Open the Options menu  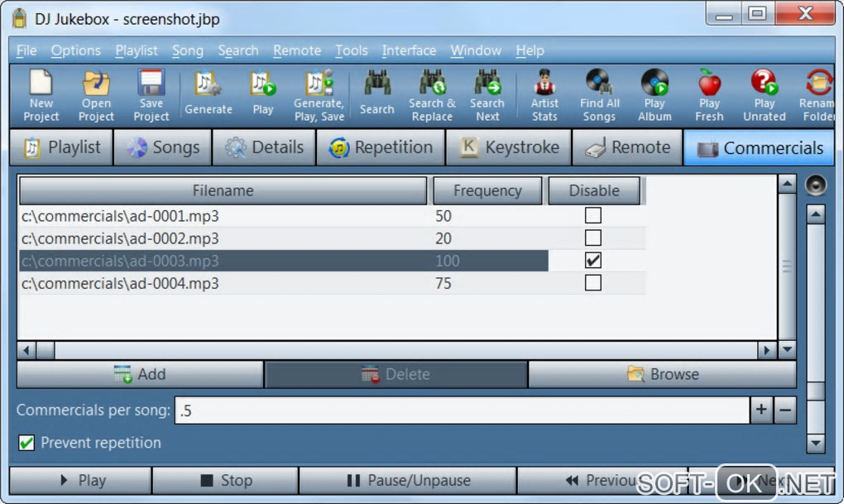[76, 50]
